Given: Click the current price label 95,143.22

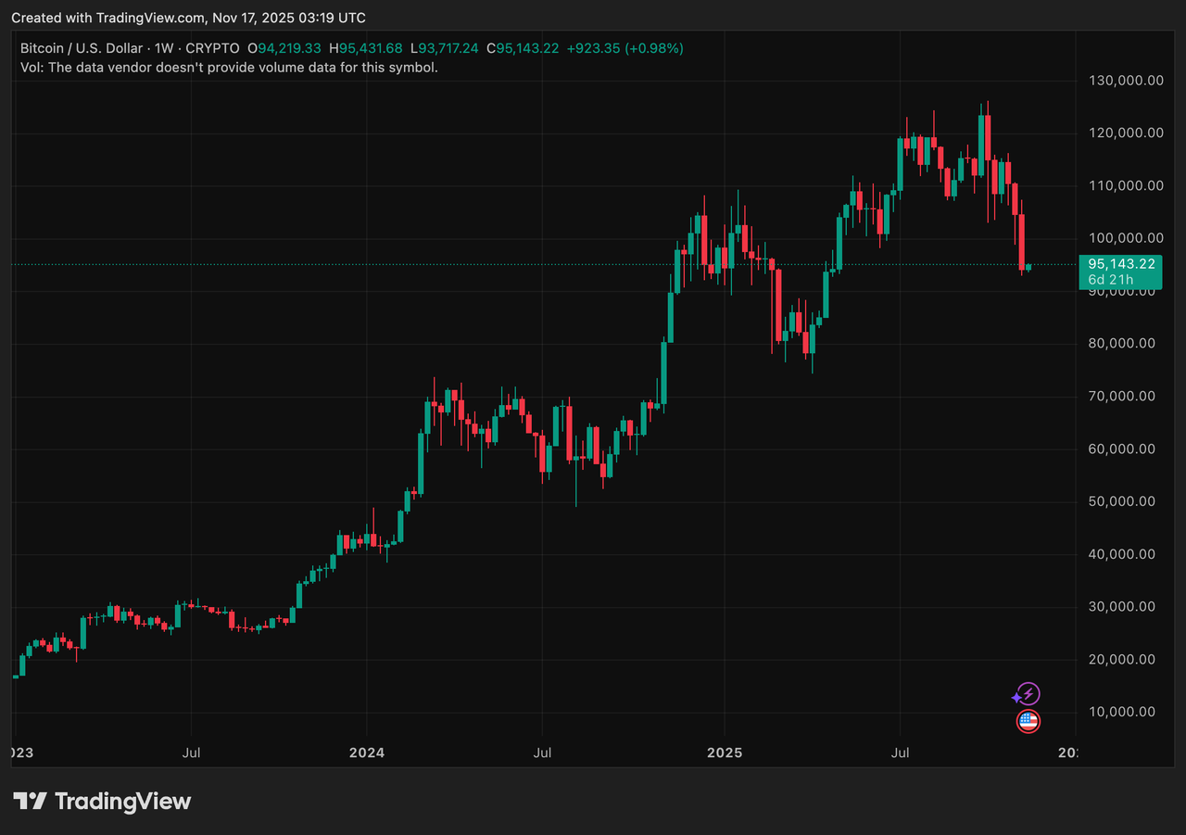Looking at the screenshot, I should (x=1120, y=263).
